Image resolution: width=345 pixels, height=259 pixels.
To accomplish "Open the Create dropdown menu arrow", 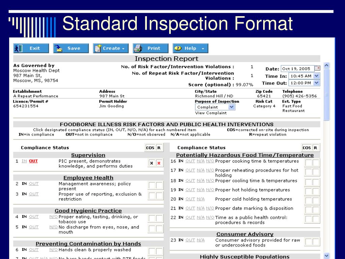I will (x=123, y=49).
